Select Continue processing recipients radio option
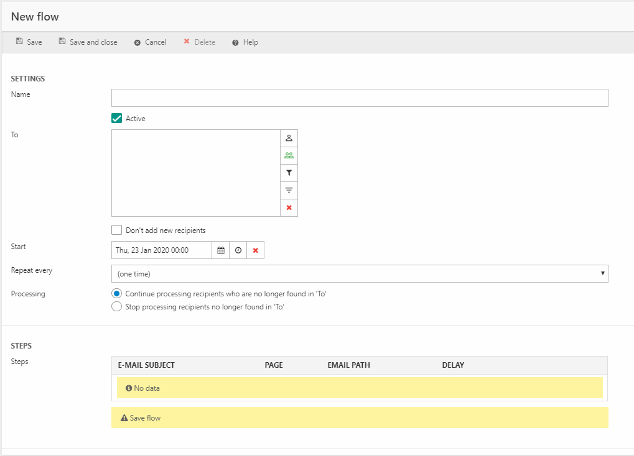 116,294
